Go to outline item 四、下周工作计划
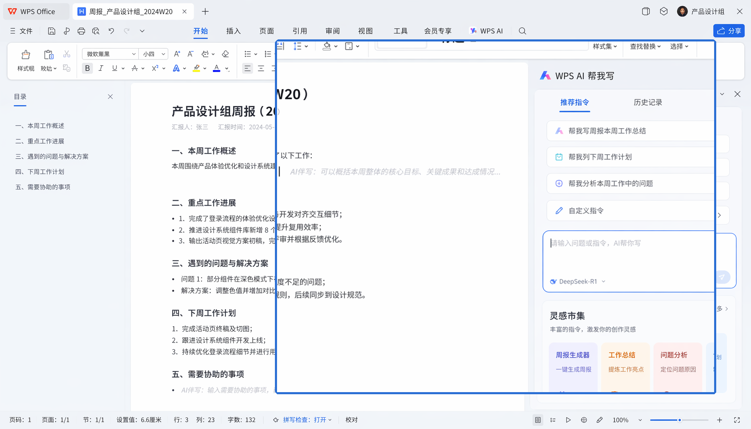This screenshot has width=751, height=429. coord(40,172)
